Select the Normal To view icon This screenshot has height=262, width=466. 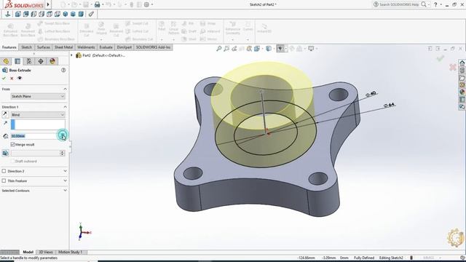[x=8, y=14]
